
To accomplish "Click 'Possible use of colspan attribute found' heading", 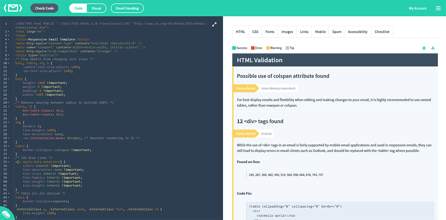I will tap(283, 76).
